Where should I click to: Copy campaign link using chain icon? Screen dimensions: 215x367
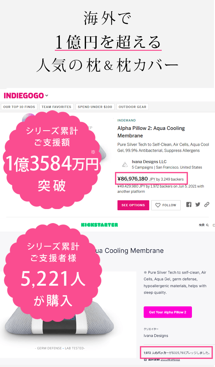(x=207, y=205)
